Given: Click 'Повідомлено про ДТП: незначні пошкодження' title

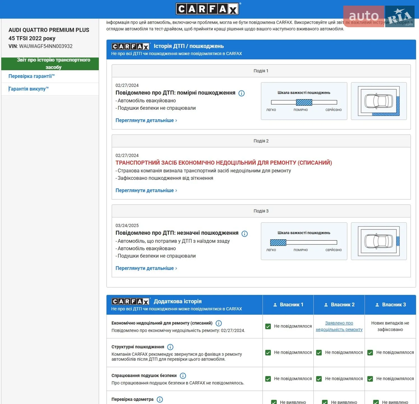Looking at the screenshot, I should coord(177,233).
